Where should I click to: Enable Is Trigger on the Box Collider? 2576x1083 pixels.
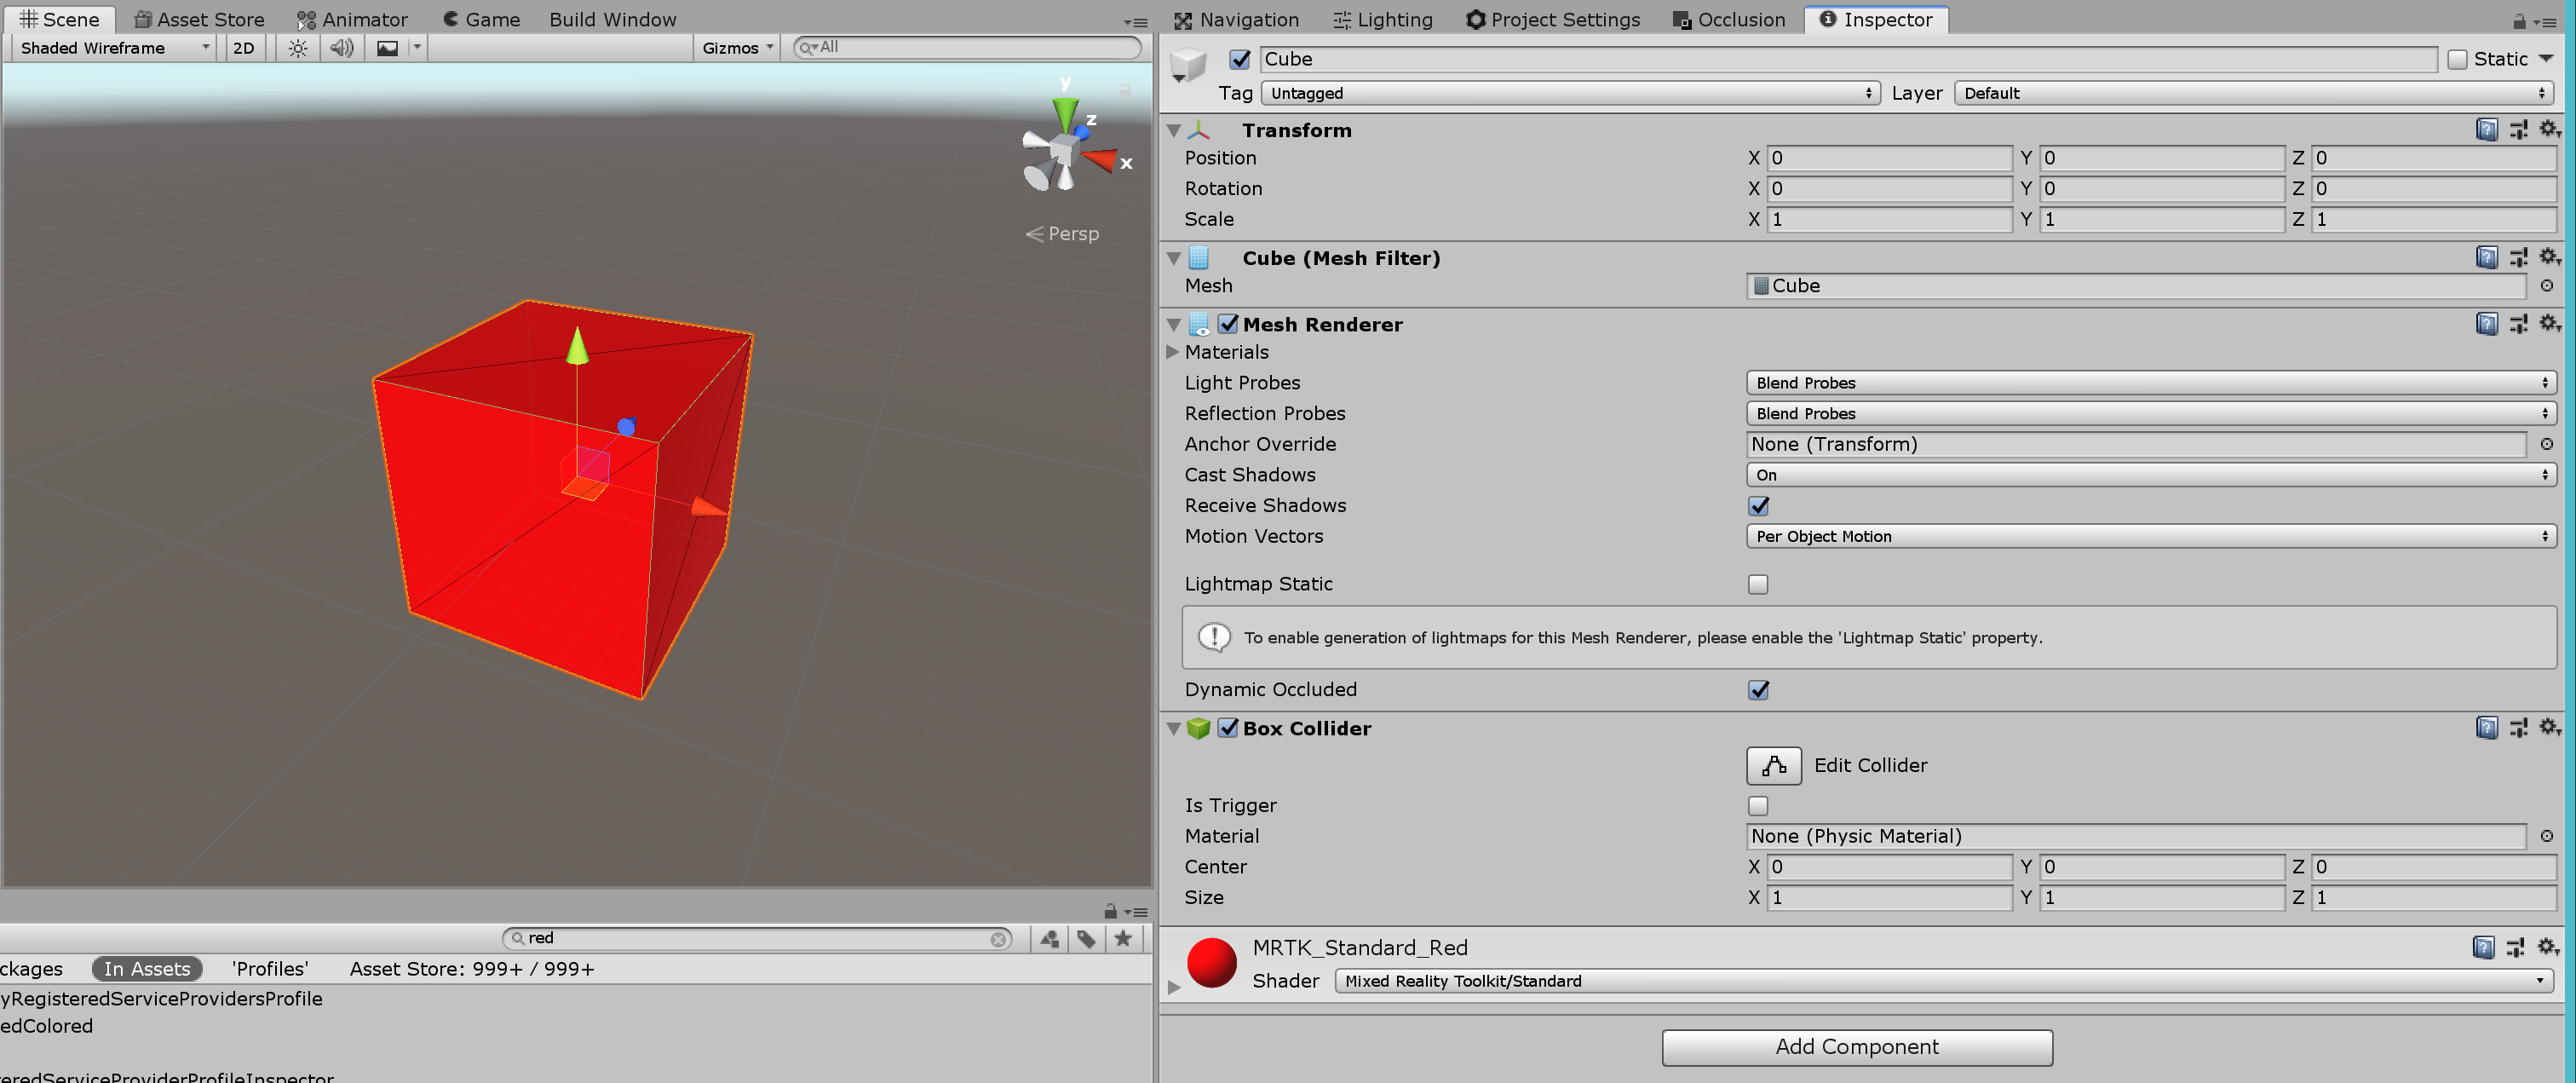[1758, 805]
